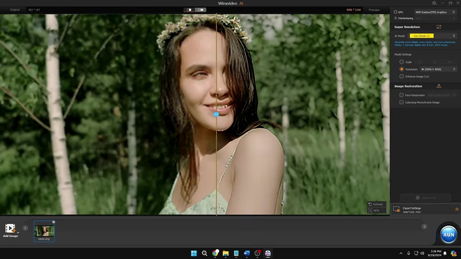Click the Export Settings monitor icon
The image size is (461, 259).
pyautogui.click(x=397, y=209)
